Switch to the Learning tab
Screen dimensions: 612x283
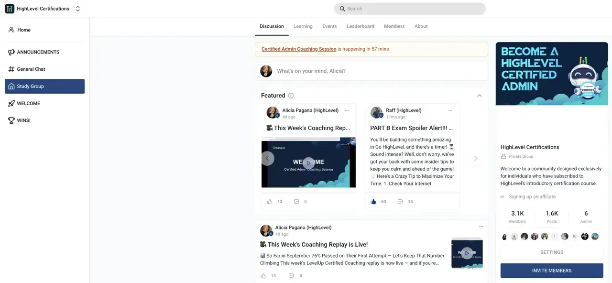point(303,26)
